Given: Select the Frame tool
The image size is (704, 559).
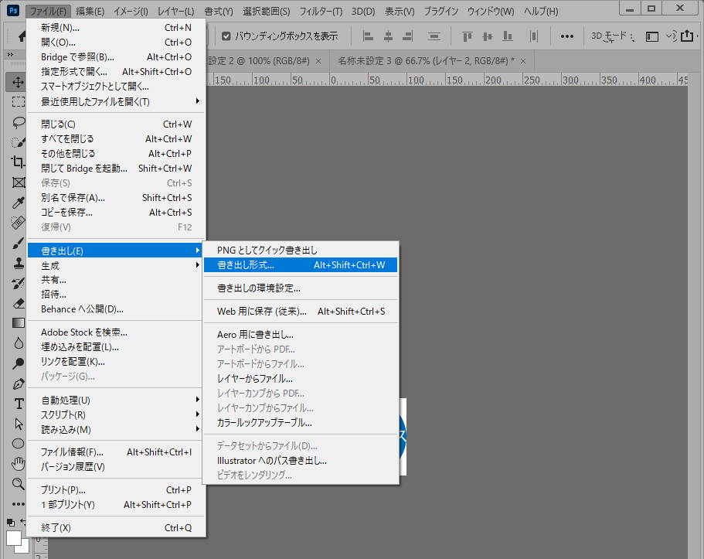Looking at the screenshot, I should (x=18, y=182).
